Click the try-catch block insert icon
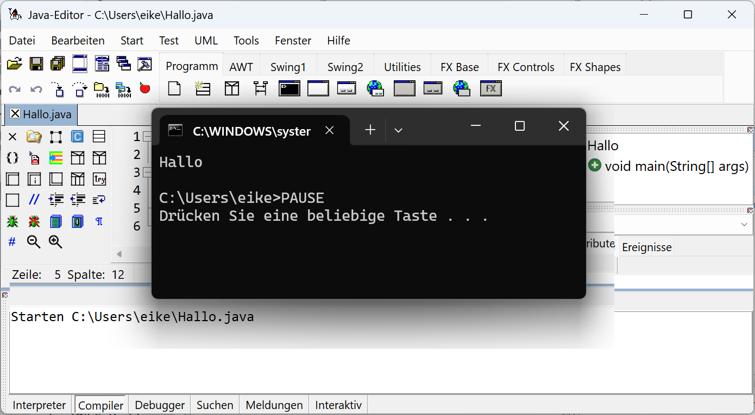 coord(99,179)
